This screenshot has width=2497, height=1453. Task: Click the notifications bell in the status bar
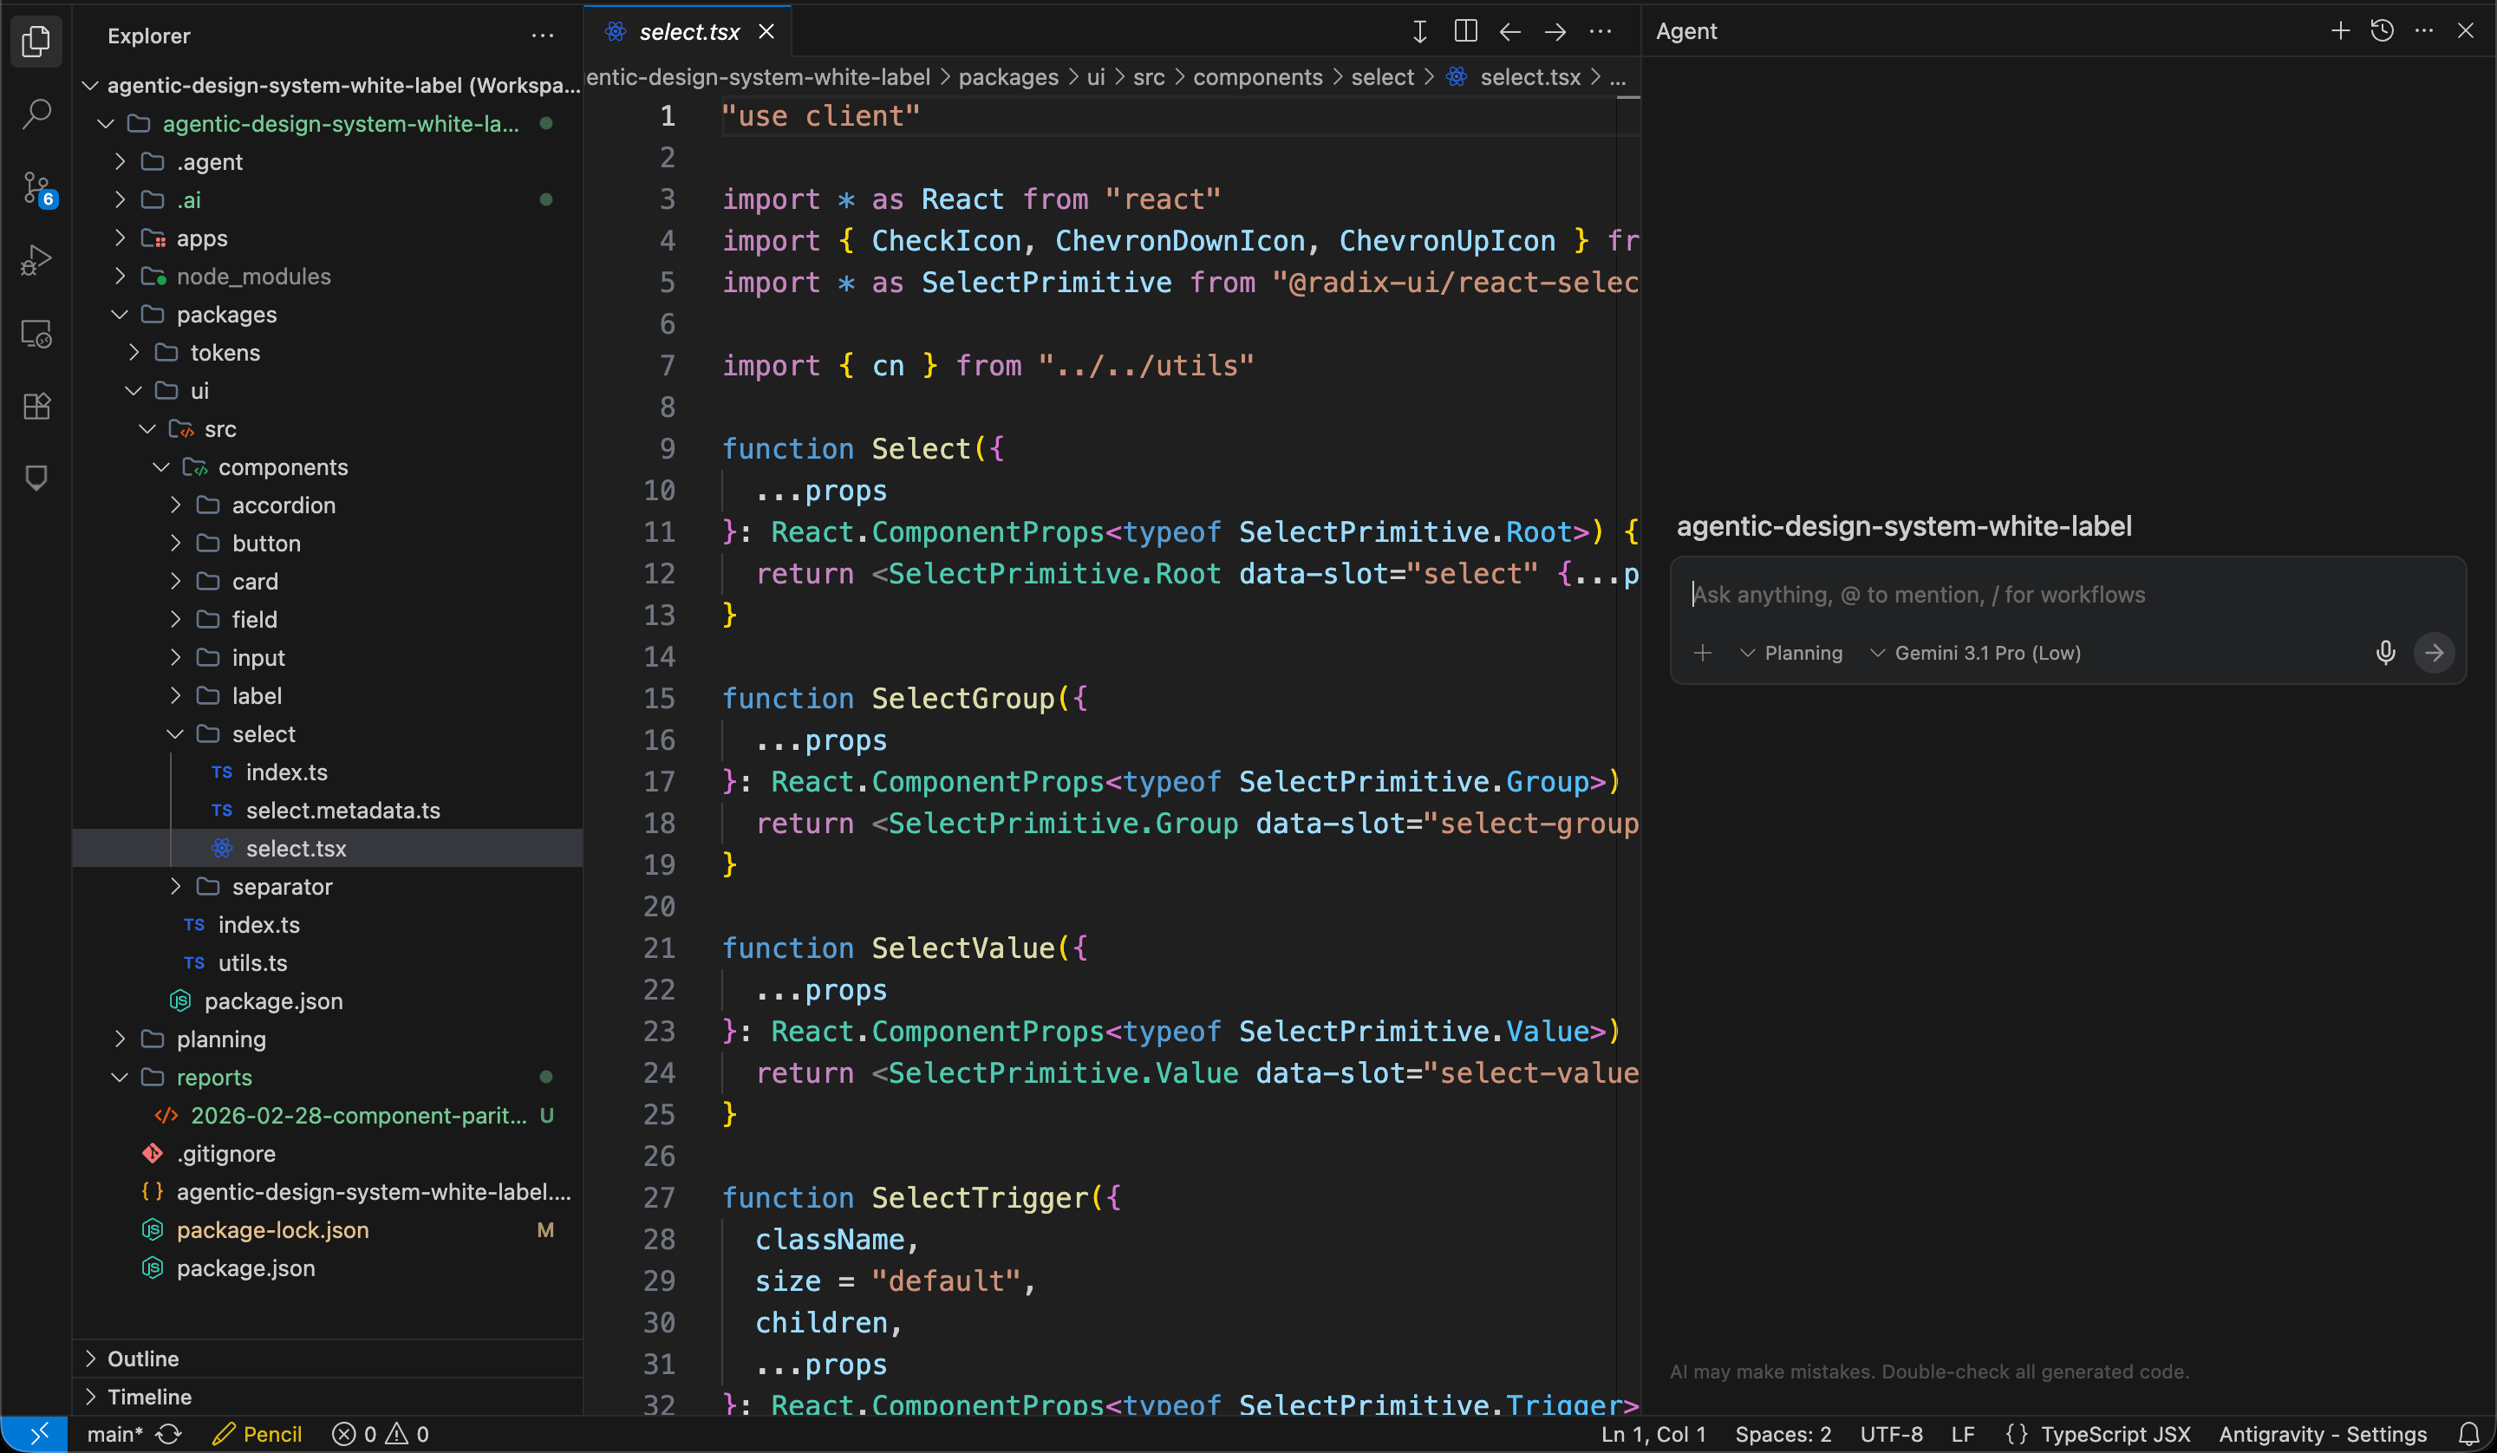pos(2469,1433)
